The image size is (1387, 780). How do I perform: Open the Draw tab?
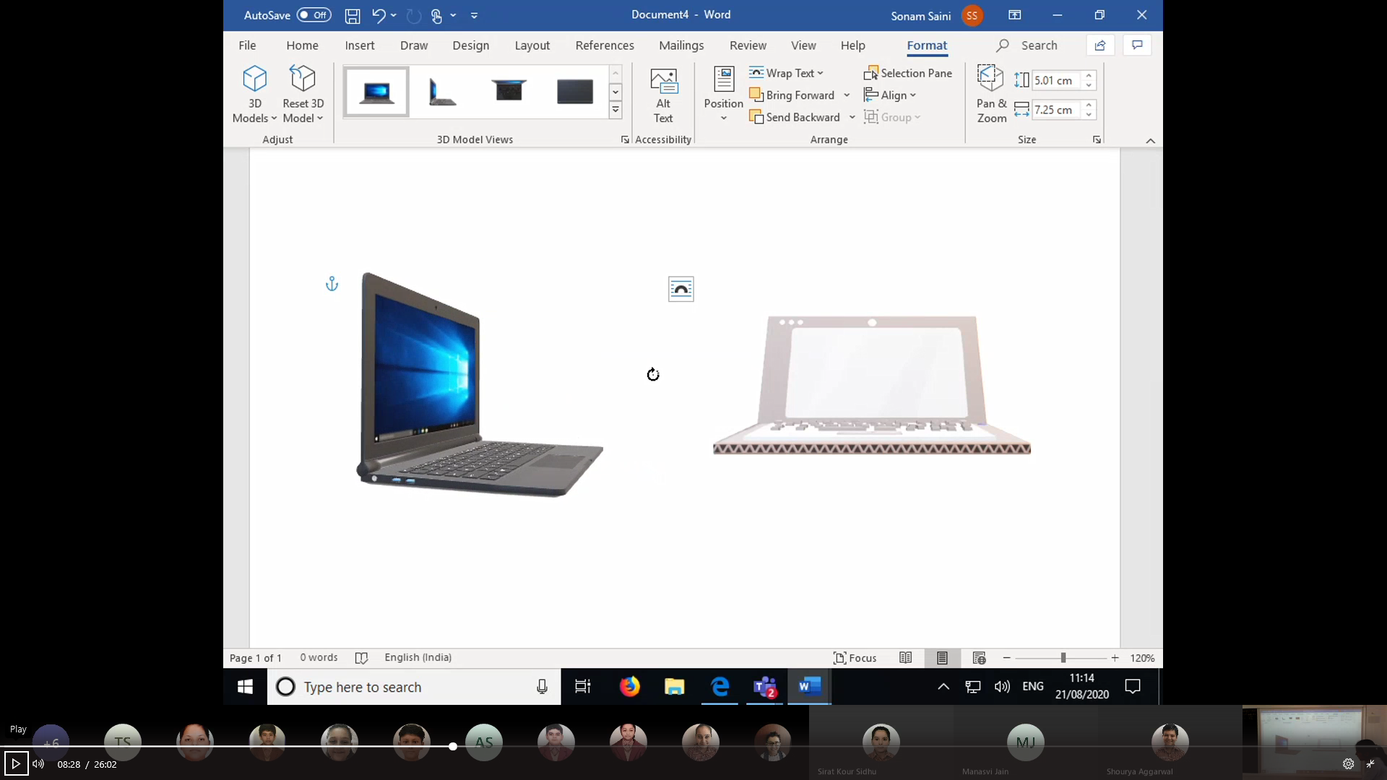coord(414,45)
